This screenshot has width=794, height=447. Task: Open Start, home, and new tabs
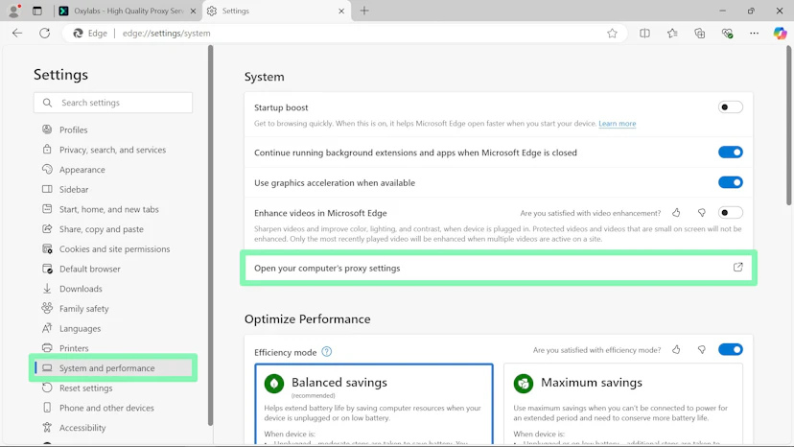[109, 209]
